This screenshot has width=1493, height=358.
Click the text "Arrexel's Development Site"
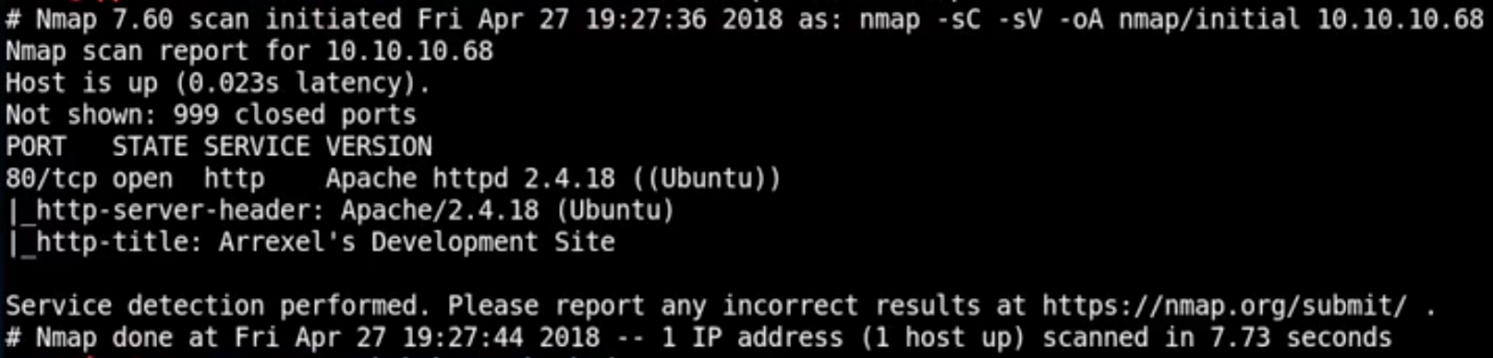click(x=417, y=242)
